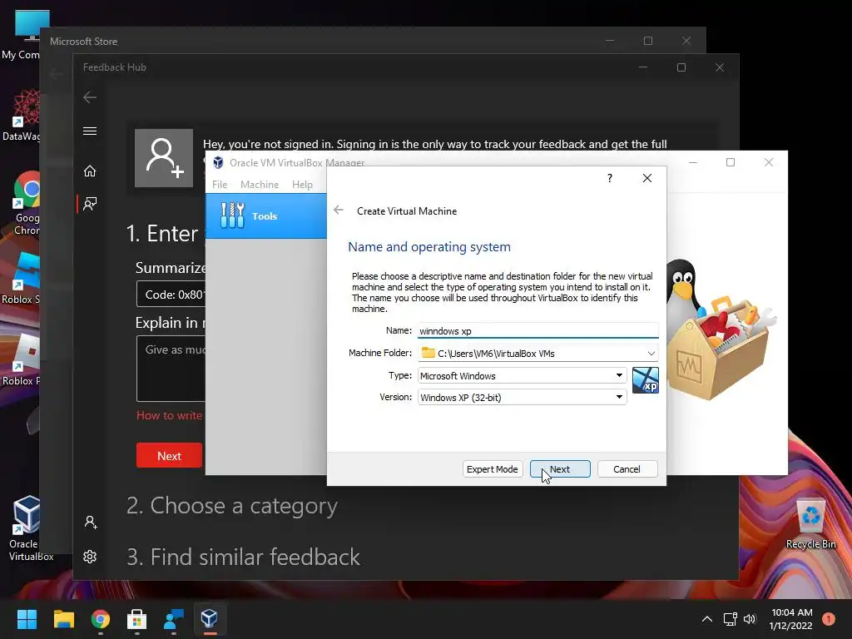Open the notification badge in the taskbar

(x=829, y=618)
